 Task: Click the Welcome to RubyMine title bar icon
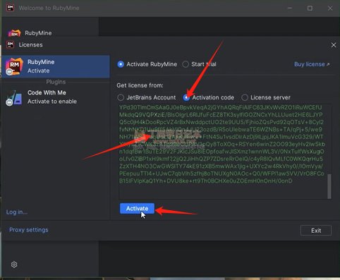click(x=11, y=8)
